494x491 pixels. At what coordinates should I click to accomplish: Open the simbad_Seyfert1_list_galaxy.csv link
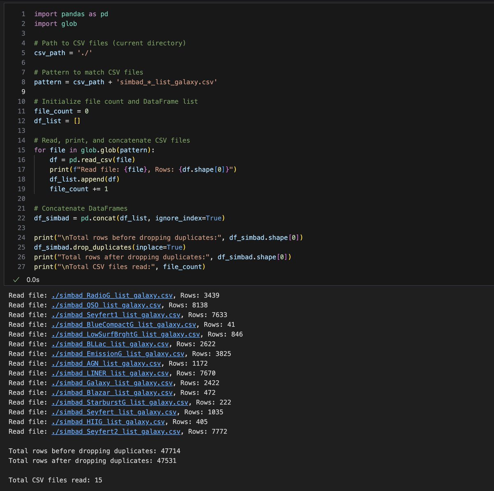click(116, 315)
